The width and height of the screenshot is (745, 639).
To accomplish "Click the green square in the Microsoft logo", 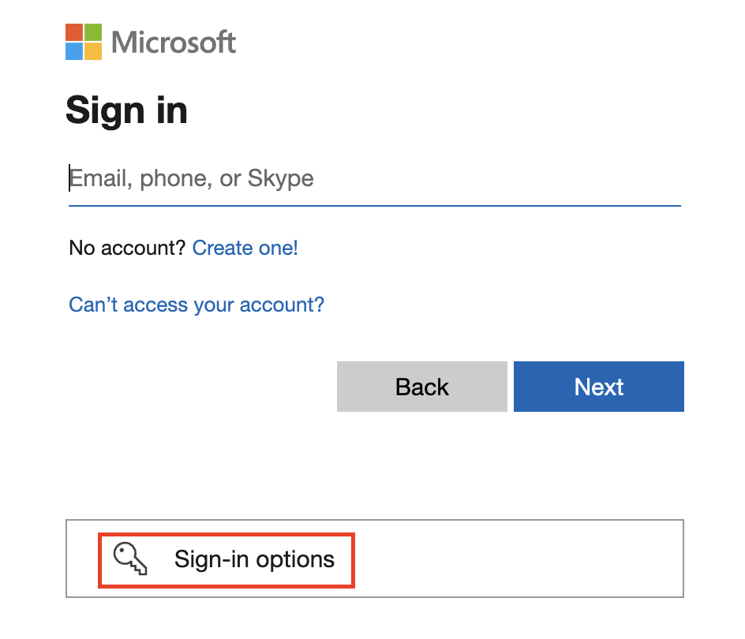I will point(92,34).
